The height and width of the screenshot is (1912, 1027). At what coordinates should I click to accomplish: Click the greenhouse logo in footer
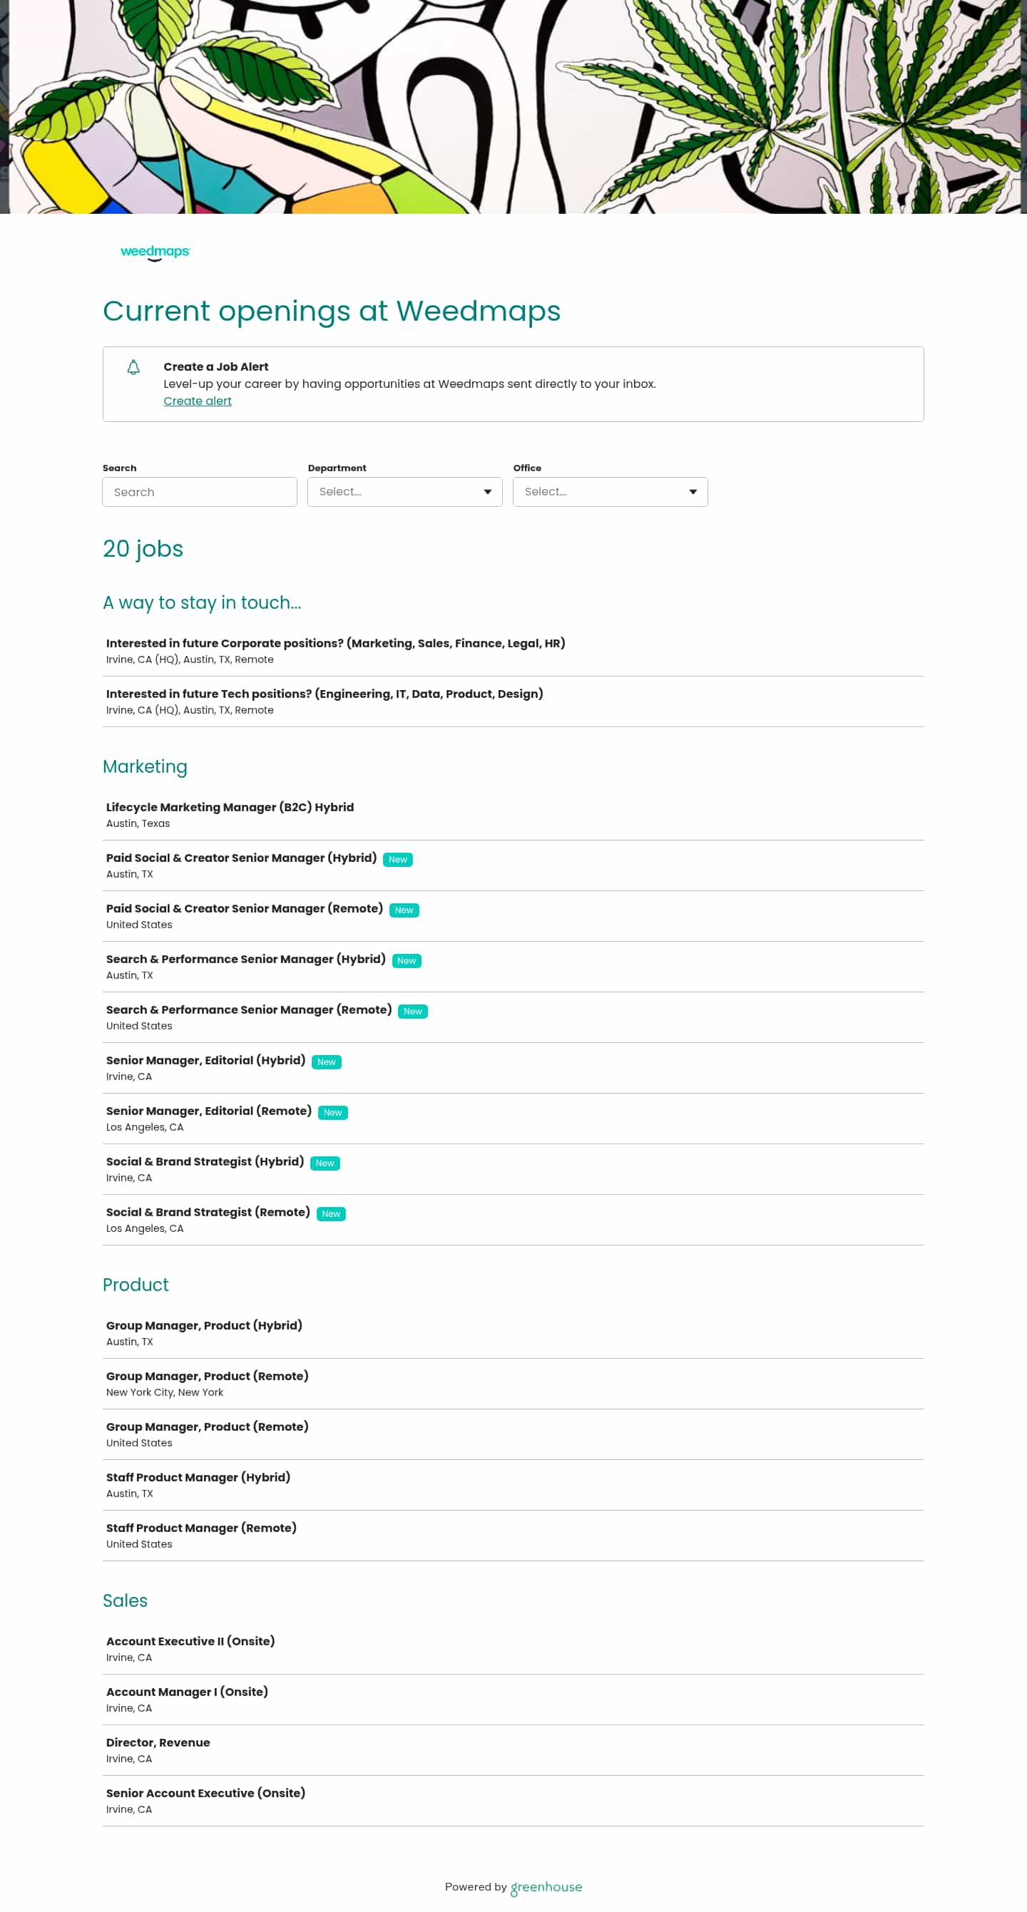[x=546, y=1887]
